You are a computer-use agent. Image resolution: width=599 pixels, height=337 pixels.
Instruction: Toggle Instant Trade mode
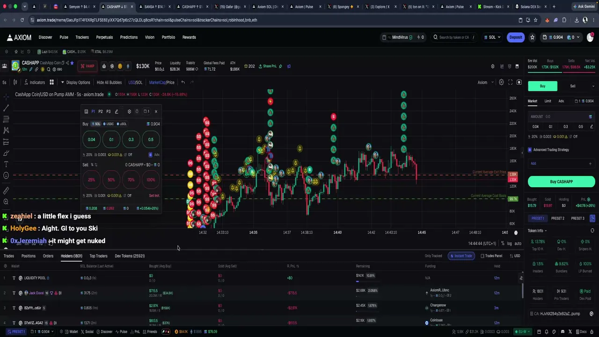pyautogui.click(x=461, y=256)
